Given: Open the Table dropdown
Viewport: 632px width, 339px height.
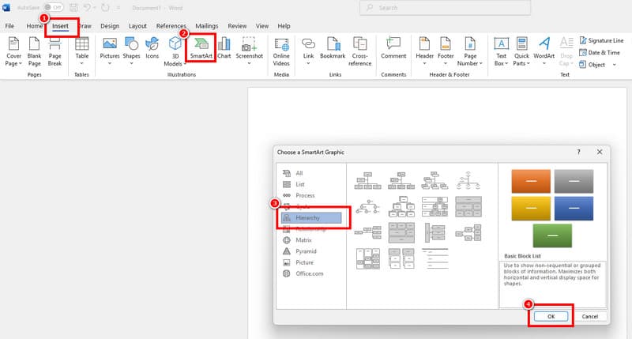Looking at the screenshot, I should point(82,51).
